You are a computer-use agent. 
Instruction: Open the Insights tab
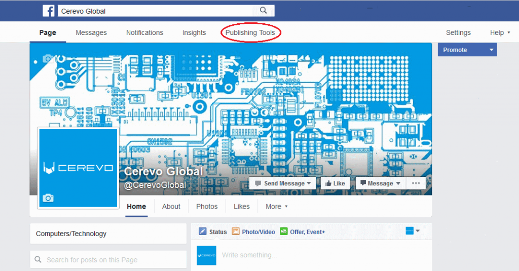[x=194, y=32]
